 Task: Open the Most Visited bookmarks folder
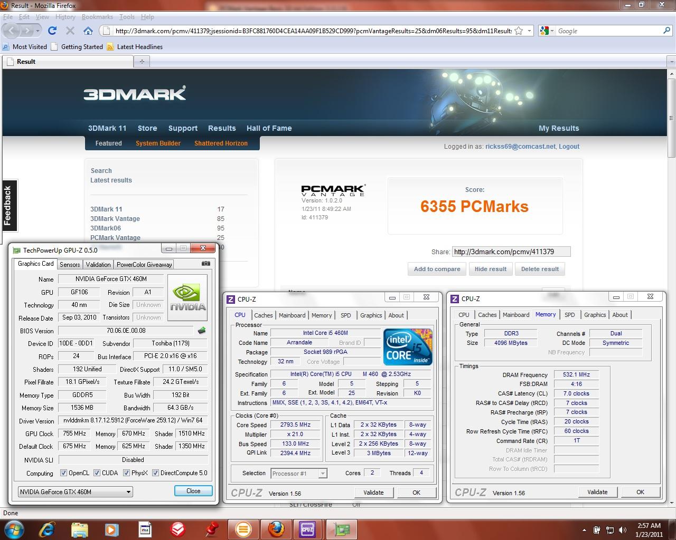click(x=25, y=46)
